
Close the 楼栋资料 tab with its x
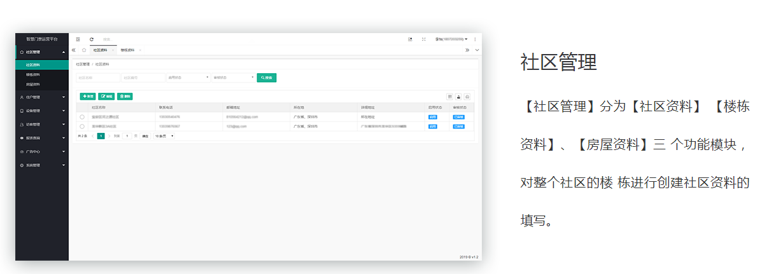click(x=140, y=50)
